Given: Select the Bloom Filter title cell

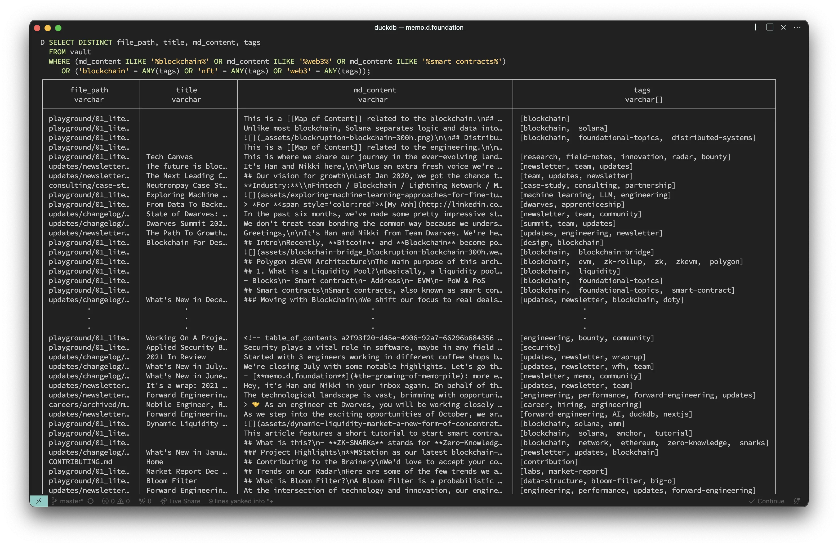Looking at the screenshot, I should [x=171, y=481].
